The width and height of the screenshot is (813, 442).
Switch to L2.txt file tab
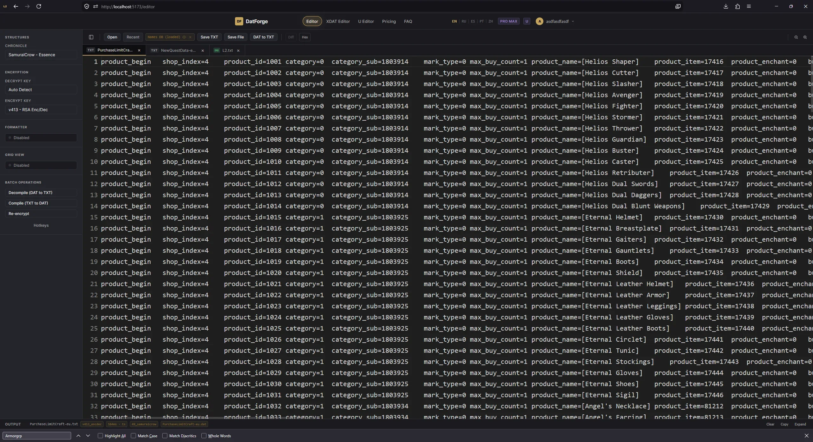tap(227, 50)
